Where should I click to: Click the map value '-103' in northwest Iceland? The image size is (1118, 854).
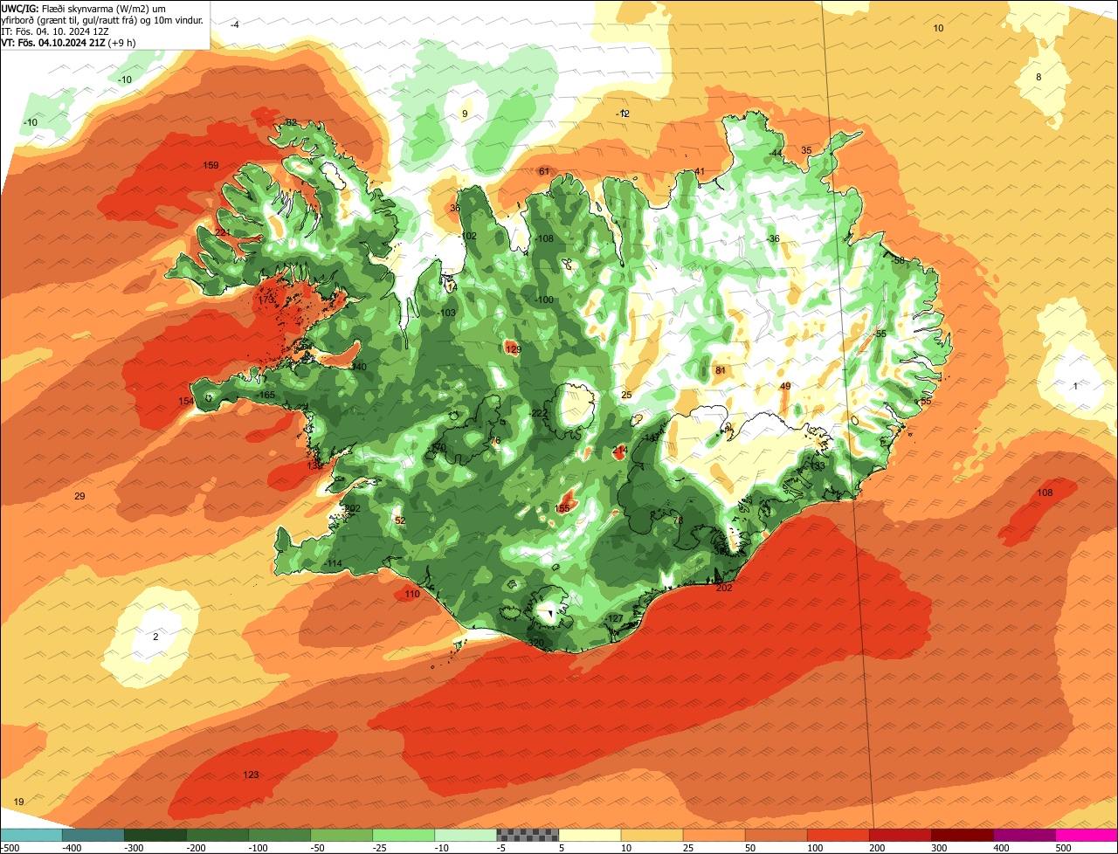(x=447, y=313)
